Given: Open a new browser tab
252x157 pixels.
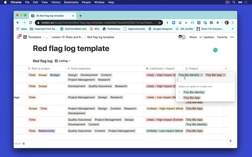Looking at the screenshot, I should (80, 16).
